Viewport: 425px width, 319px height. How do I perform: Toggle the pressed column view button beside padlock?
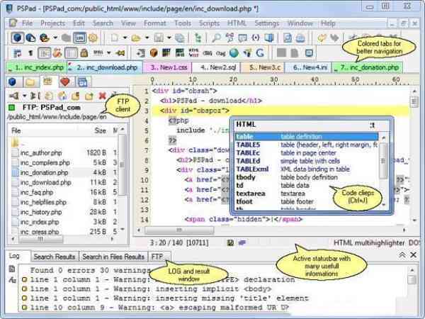point(71,52)
